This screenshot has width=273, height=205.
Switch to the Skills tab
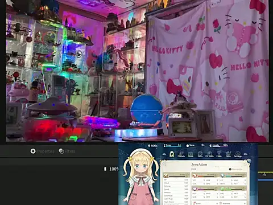coord(200,154)
